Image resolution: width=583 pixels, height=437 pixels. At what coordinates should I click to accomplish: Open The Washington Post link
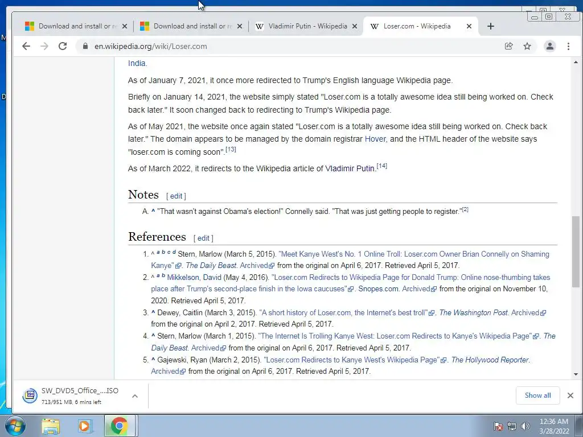473,312
